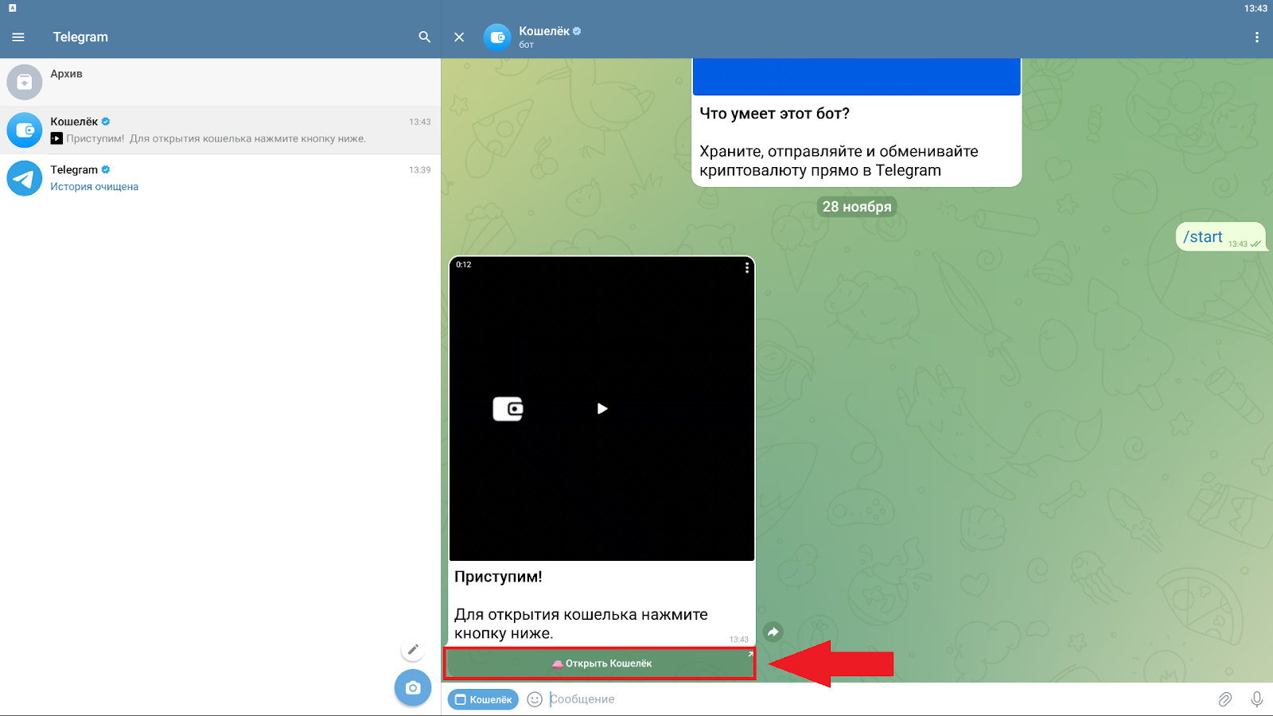Close the Кошелёк chat with X
Image resolution: width=1273 pixels, height=716 pixels.
tap(459, 37)
